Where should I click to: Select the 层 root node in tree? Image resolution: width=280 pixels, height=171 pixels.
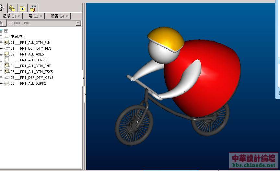coord(6,31)
